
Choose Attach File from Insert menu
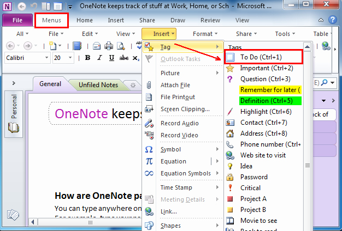pos(183,85)
